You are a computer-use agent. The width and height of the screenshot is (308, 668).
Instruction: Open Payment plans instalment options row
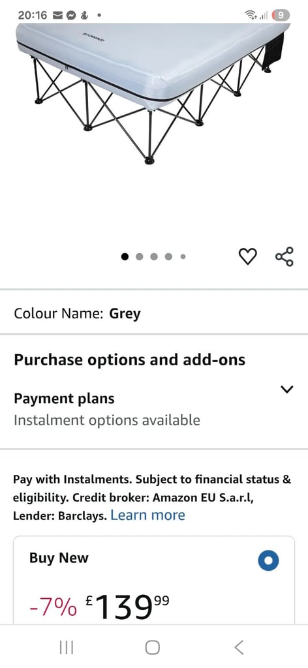pyautogui.click(x=154, y=409)
